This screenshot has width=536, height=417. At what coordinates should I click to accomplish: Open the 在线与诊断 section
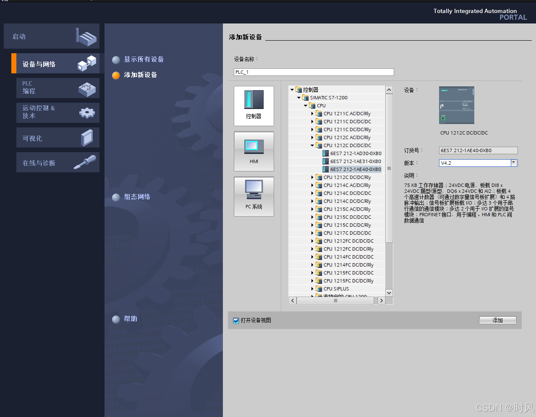pyautogui.click(x=58, y=162)
